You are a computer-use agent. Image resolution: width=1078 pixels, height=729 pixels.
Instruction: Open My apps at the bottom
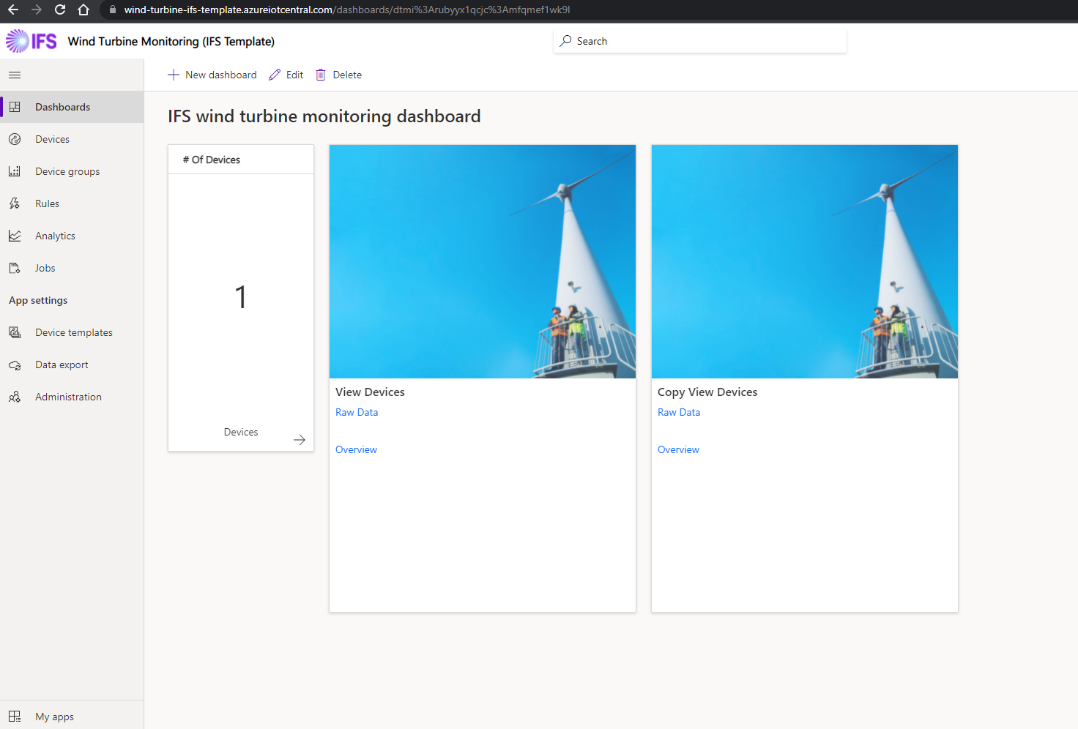tap(15, 717)
